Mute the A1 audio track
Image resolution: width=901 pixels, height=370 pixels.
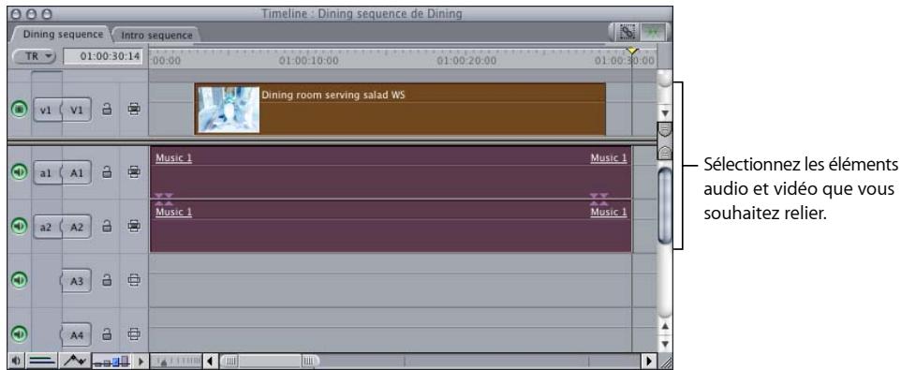[x=19, y=171]
